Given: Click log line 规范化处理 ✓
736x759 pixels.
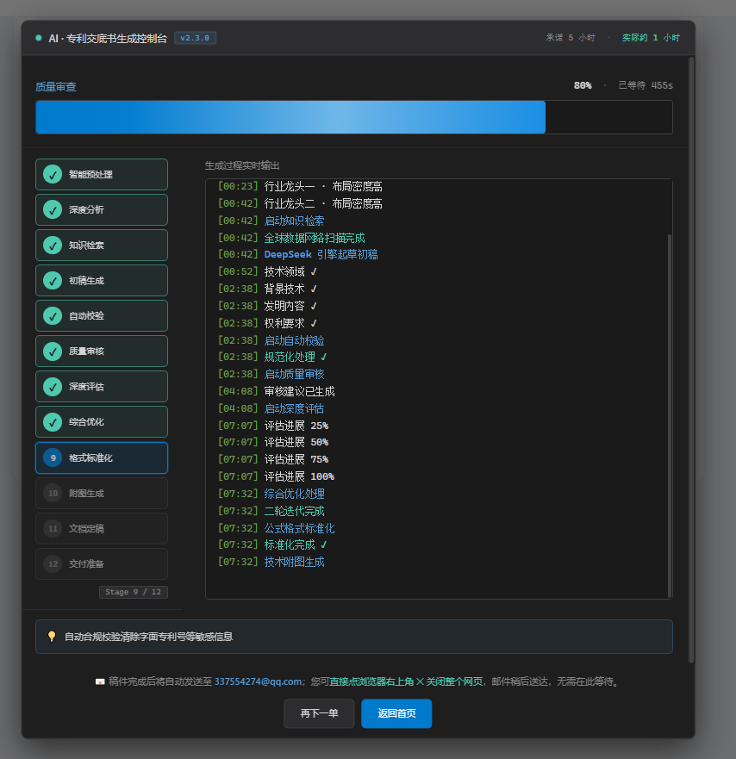Looking at the screenshot, I should point(296,357).
